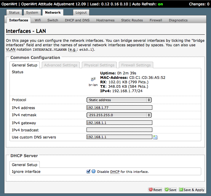Click the underlined DHCP abbreviation
Image resolution: width=211 pixels, height=196 pixels.
(115, 172)
